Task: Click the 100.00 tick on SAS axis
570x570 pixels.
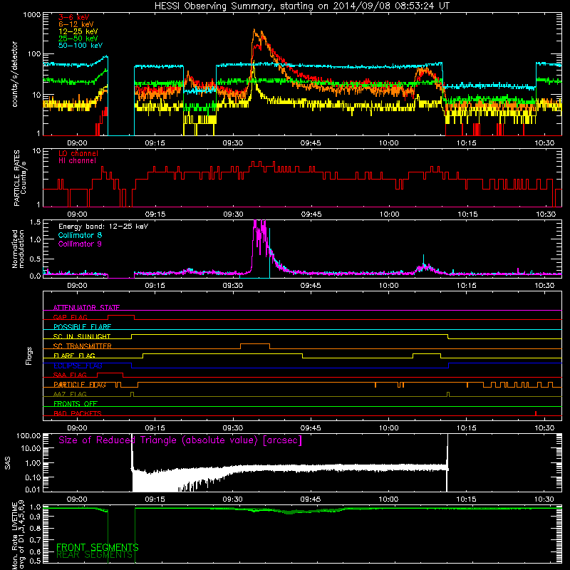Action: point(28,435)
